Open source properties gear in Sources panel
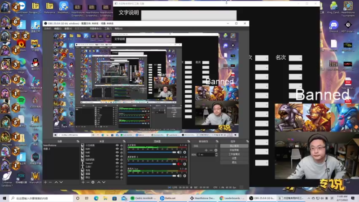 tap(93, 182)
